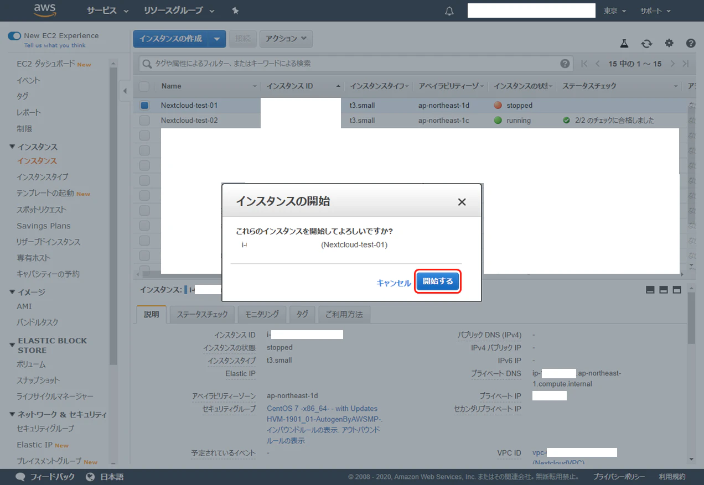Image resolution: width=704 pixels, height=485 pixels.
Task: Open ボリューム in sidebar
Action: click(x=31, y=364)
